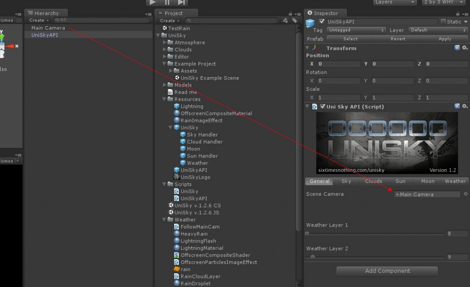
Task: Open the Layers dropdown
Action: pos(394,2)
